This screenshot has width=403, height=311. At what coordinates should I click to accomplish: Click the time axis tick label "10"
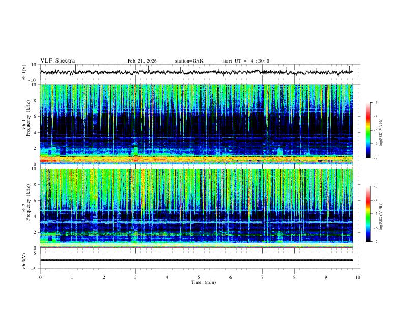coord(358,277)
